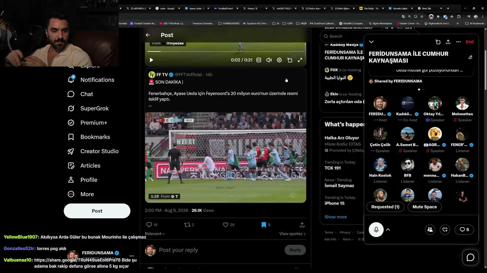Open the All Bookmarks folder

[x=474, y=24]
